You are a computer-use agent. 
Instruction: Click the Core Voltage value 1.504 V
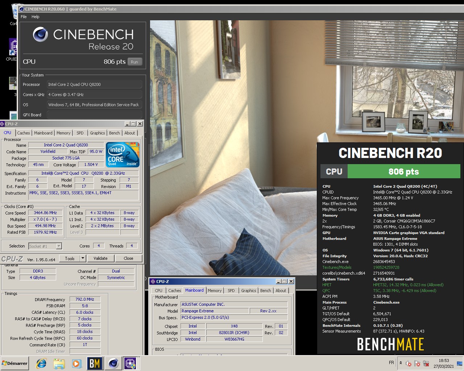click(x=91, y=164)
